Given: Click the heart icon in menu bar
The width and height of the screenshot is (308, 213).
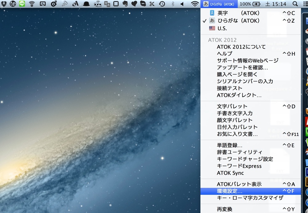Looking at the screenshot, I should 134,4.
